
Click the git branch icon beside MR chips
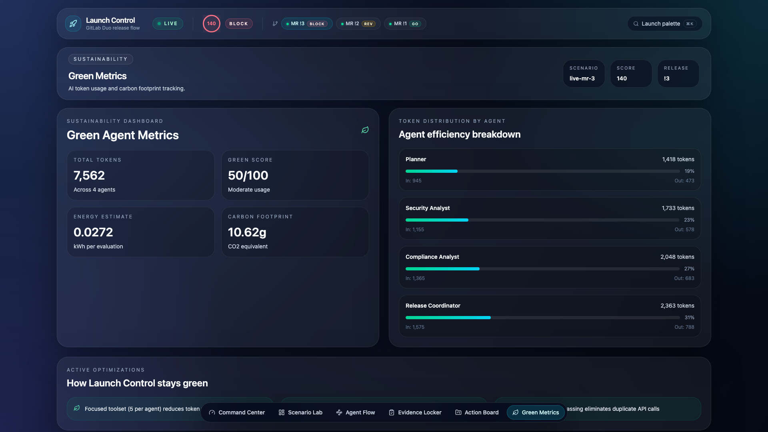[x=275, y=24]
